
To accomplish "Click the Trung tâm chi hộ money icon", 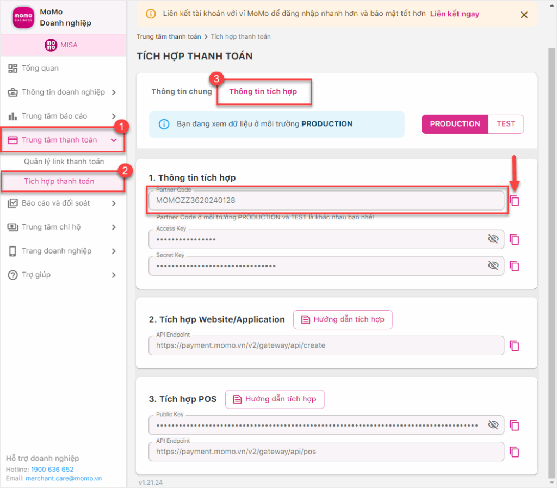I will click(13, 227).
